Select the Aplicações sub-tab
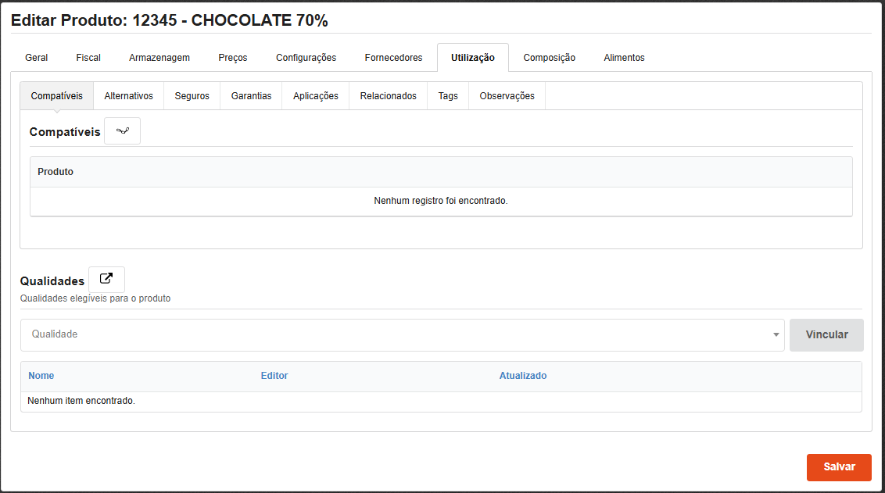Screen dimensions: 885x493 pyautogui.click(x=315, y=96)
